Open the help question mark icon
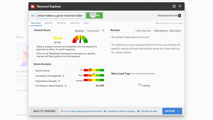The image size is (213, 120). pyautogui.click(x=174, y=6)
